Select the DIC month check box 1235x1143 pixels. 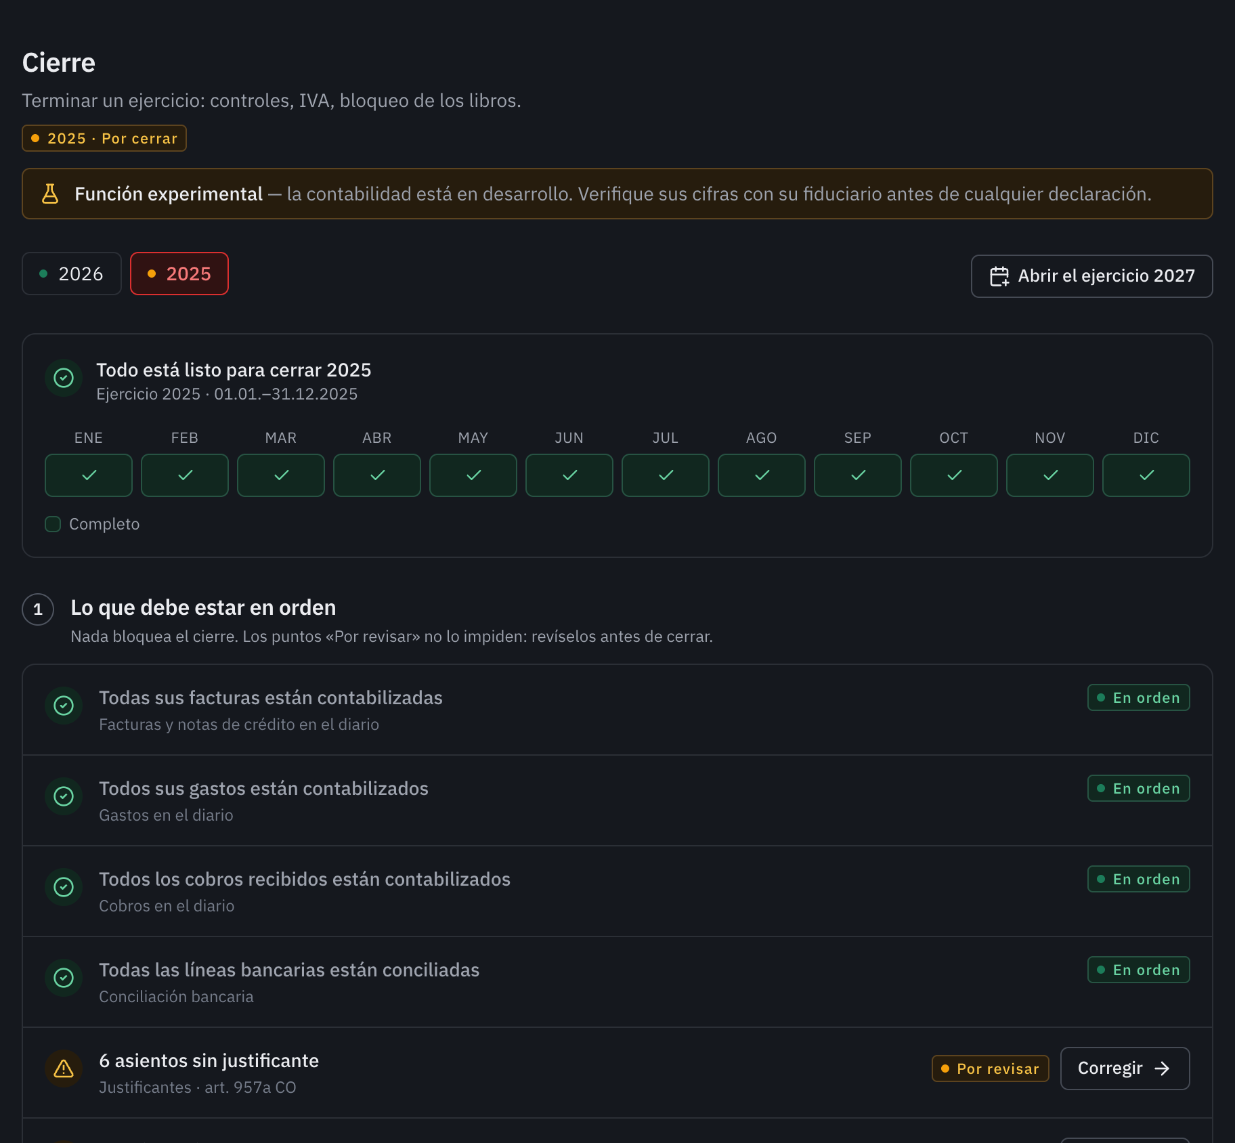(1146, 475)
